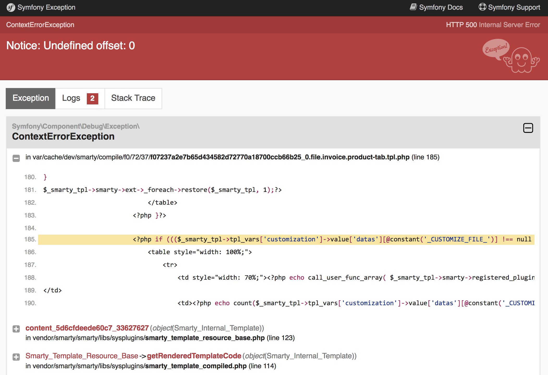Click the Smarty_Template_Resource_Base class name
Viewport: 548px width, 375px height.
(x=82, y=356)
